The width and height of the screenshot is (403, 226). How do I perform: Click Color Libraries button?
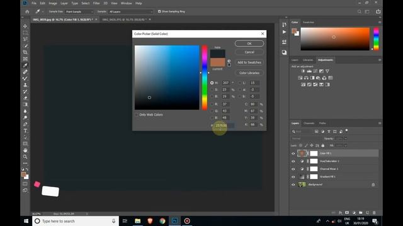249,73
